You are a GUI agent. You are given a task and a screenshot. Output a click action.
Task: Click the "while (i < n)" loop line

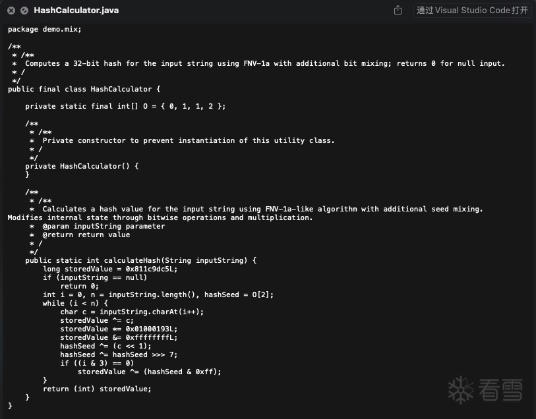point(75,303)
